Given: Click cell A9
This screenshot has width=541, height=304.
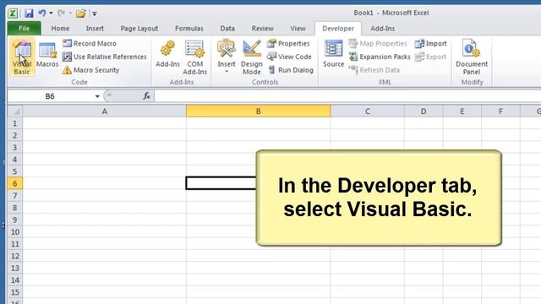Looking at the screenshot, I should (x=105, y=220).
